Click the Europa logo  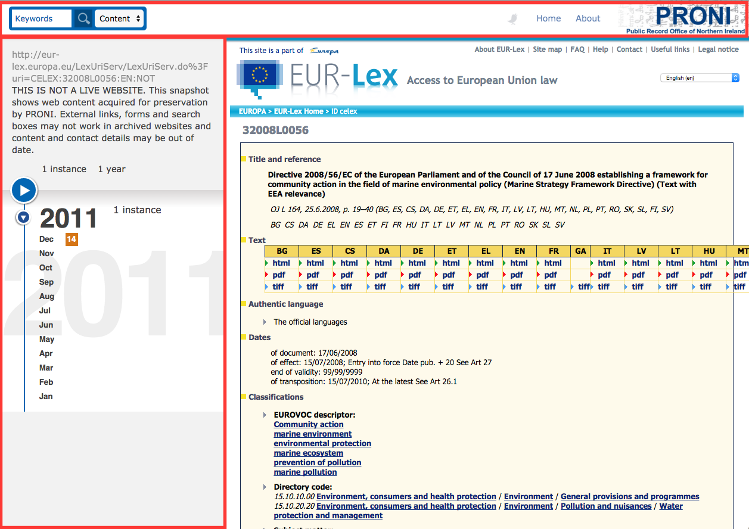tap(324, 51)
